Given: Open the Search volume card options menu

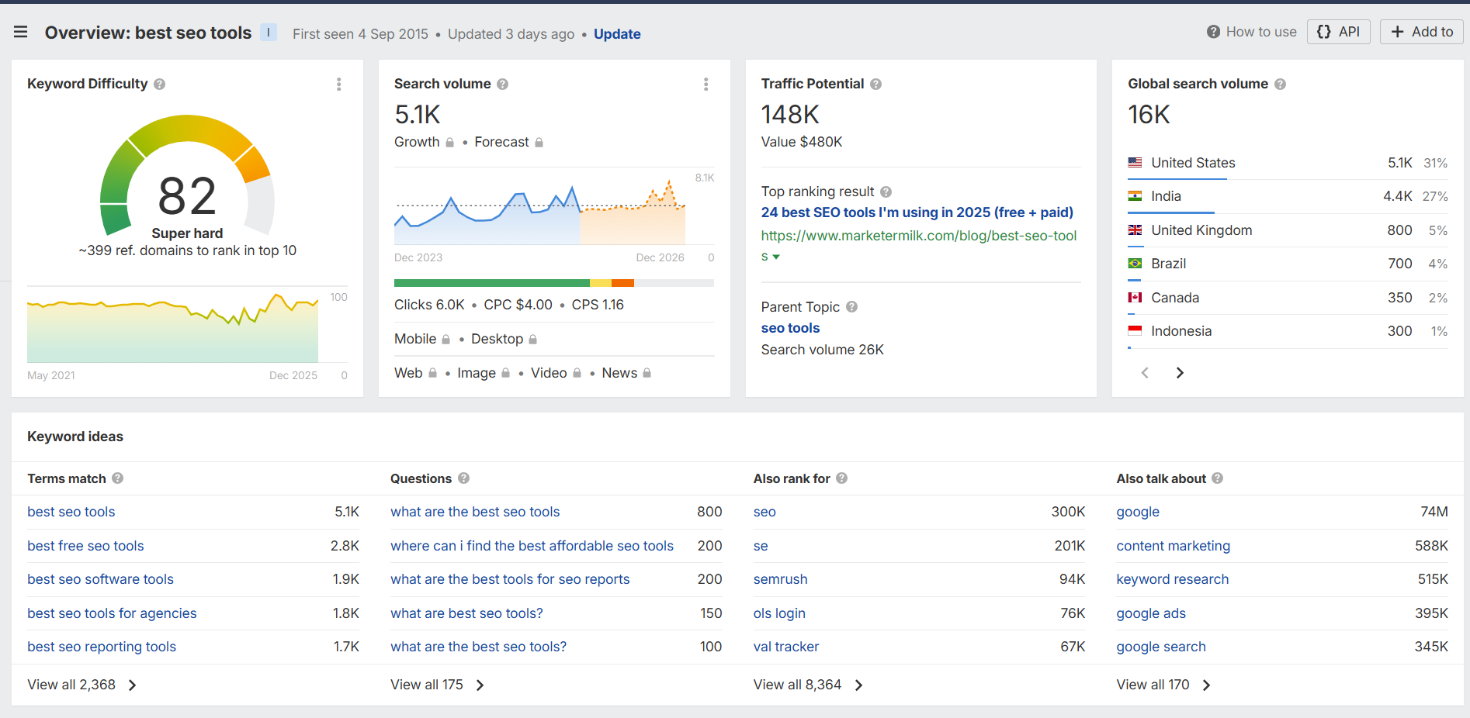Looking at the screenshot, I should pos(706,85).
